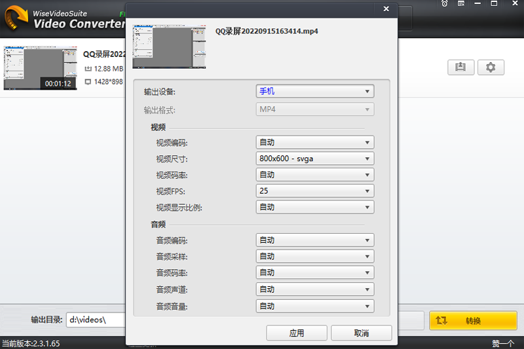Click the stopwatch icon in the title bar
Viewport: 524px width, 349px height.
[x=445, y=4]
